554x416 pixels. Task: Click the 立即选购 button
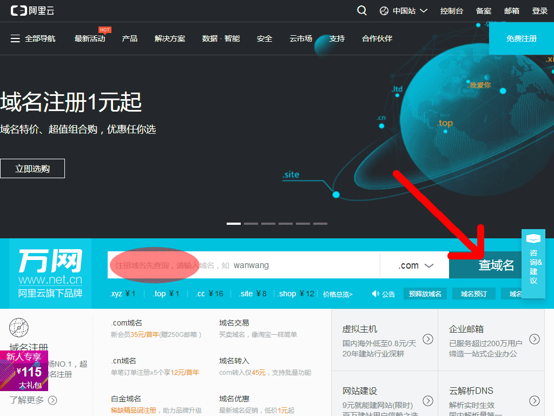(32, 168)
